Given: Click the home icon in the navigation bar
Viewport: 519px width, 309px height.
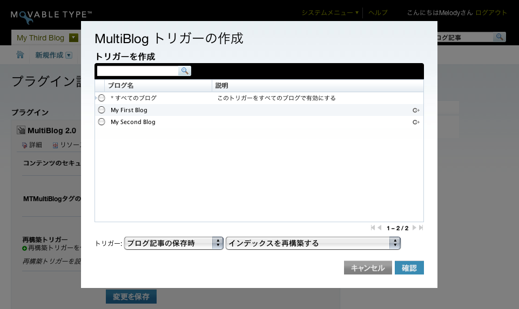Looking at the screenshot, I should pyautogui.click(x=20, y=54).
